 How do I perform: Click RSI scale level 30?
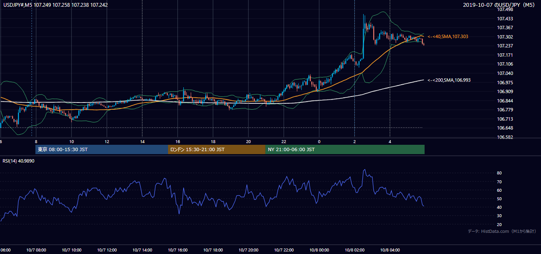pyautogui.click(x=500, y=216)
